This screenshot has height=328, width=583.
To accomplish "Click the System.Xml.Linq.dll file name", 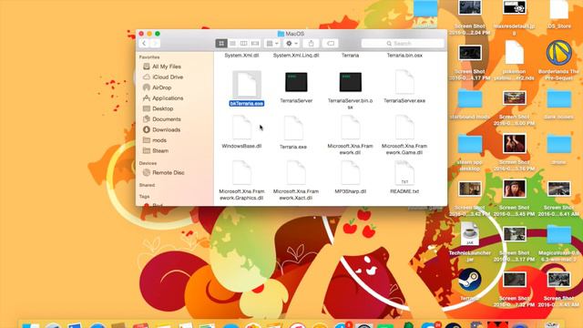I will coord(296,55).
